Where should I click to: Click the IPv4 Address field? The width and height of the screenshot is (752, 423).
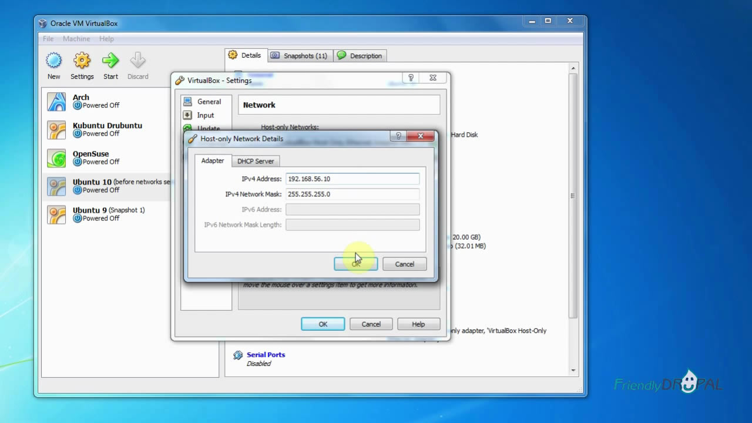(x=352, y=179)
